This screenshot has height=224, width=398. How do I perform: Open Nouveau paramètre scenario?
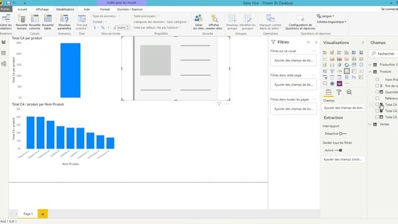[65, 22]
